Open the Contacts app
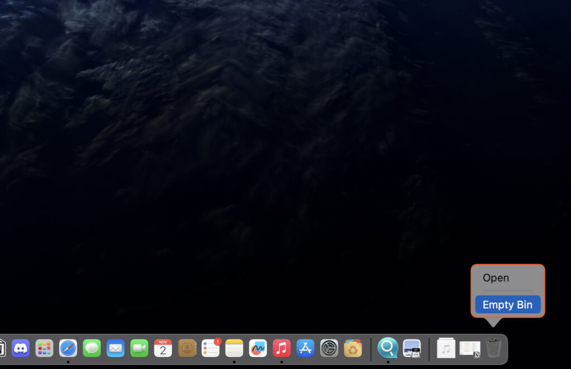The height and width of the screenshot is (369, 571). click(187, 348)
